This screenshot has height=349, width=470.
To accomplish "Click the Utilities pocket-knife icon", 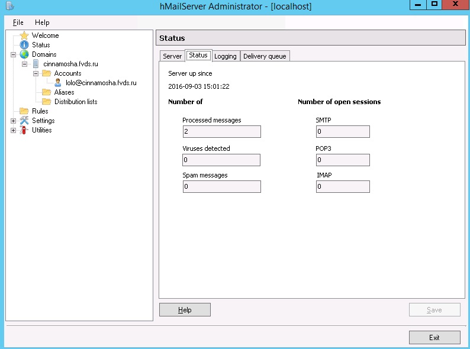I will (24, 130).
